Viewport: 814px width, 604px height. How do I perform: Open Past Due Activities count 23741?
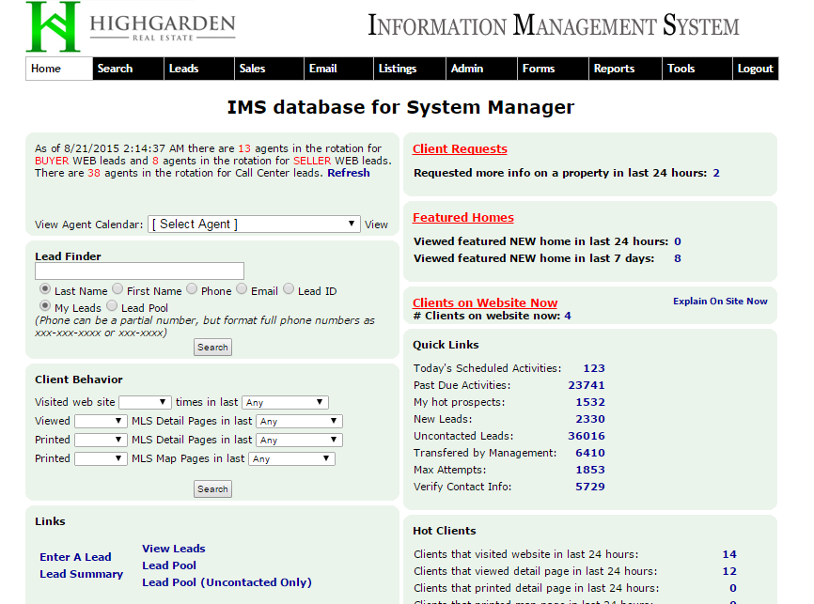pyautogui.click(x=587, y=385)
